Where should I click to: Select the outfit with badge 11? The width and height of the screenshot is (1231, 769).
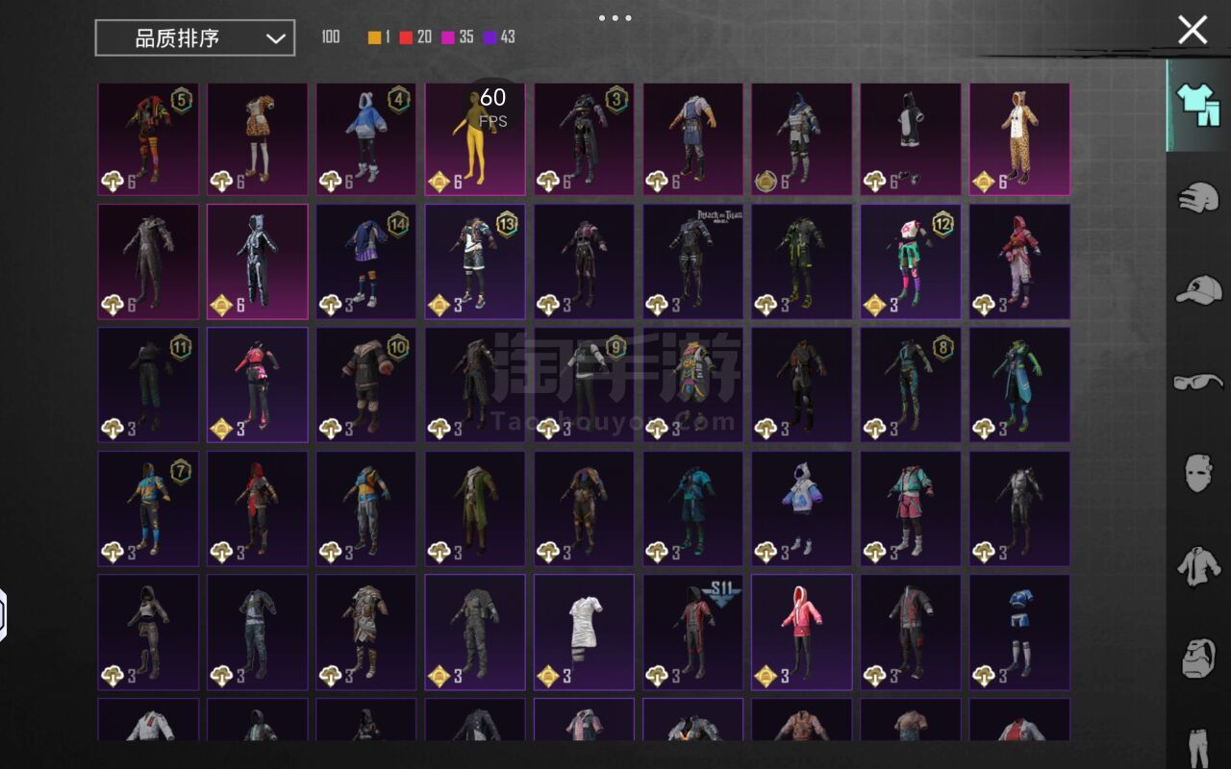coord(148,384)
